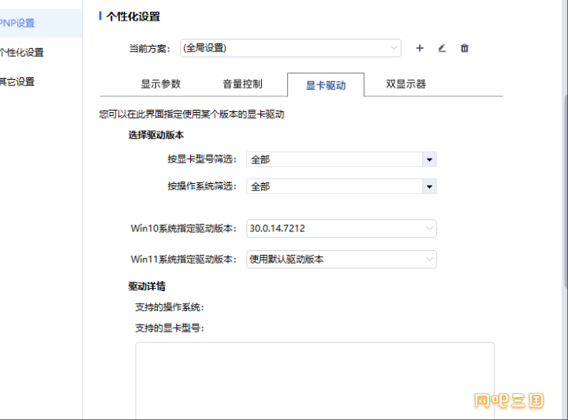
Task: Switch to the 显示参数 tab
Action: coord(161,84)
